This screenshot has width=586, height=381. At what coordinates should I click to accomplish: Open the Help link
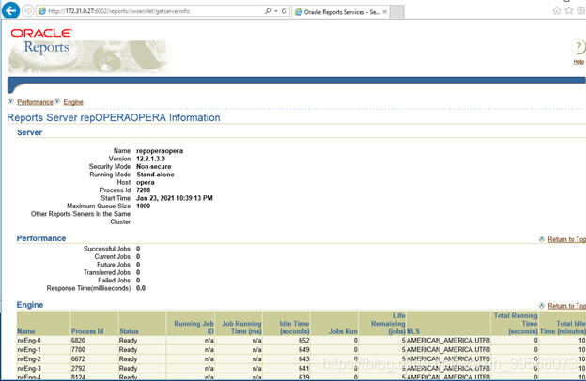(578, 62)
